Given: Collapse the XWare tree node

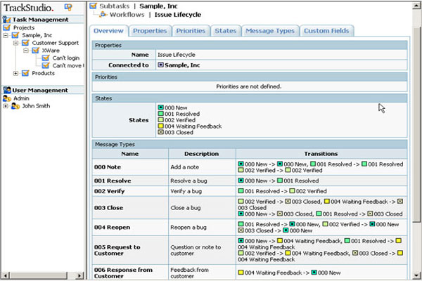Looking at the screenshot, I should (x=25, y=51).
